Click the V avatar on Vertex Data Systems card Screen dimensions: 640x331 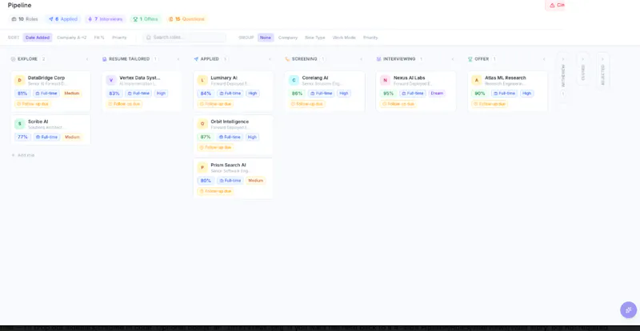(111, 81)
